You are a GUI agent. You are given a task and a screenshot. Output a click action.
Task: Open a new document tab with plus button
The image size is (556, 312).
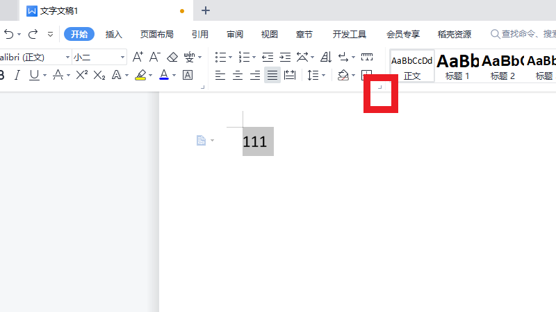click(205, 10)
